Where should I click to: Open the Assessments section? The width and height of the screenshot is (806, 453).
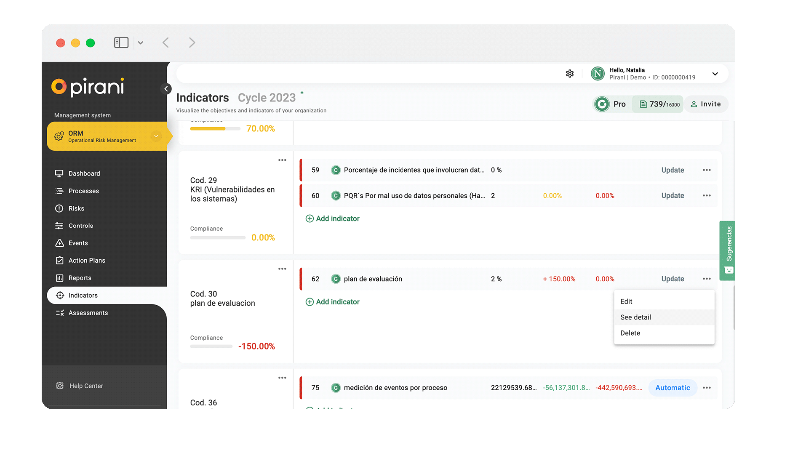(x=88, y=312)
